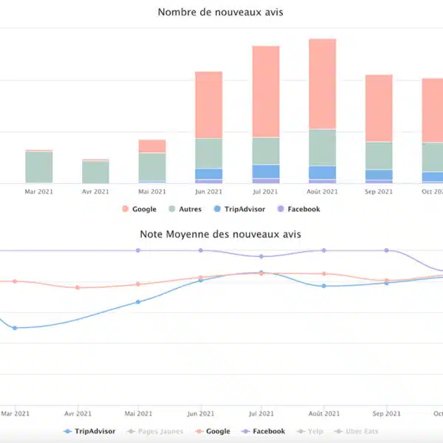Click the "Note Moyenne des nouveaux avis" title
Image resolution: width=443 pixels, height=443 pixels.
(221, 234)
